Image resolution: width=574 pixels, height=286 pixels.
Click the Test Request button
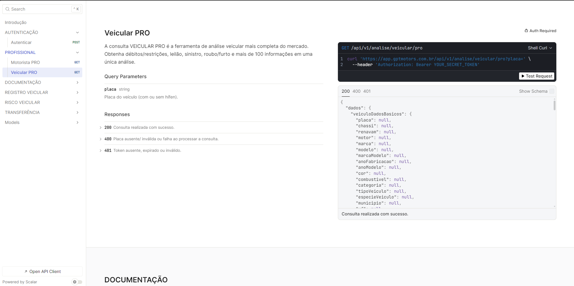(x=537, y=76)
